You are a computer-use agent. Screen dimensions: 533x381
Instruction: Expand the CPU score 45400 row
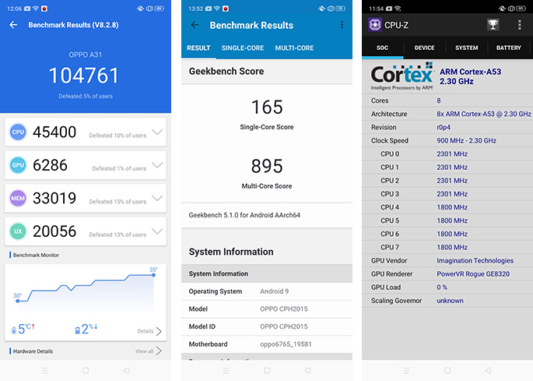[157, 132]
